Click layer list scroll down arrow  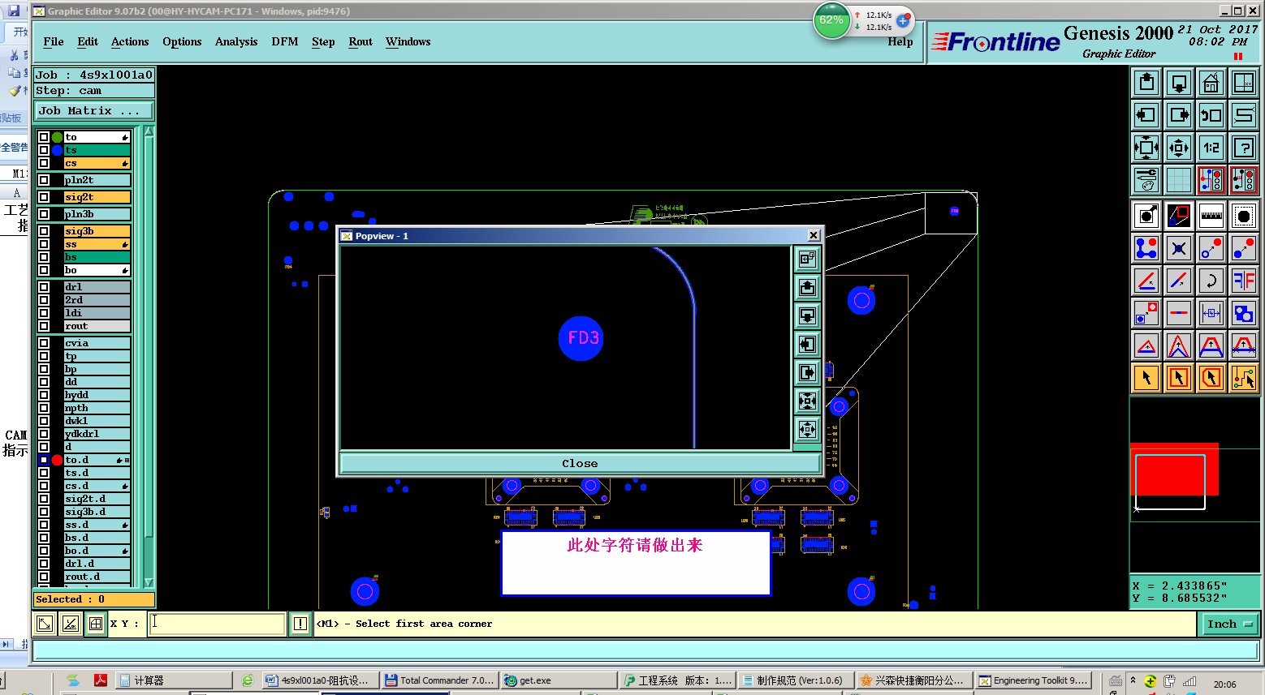149,582
